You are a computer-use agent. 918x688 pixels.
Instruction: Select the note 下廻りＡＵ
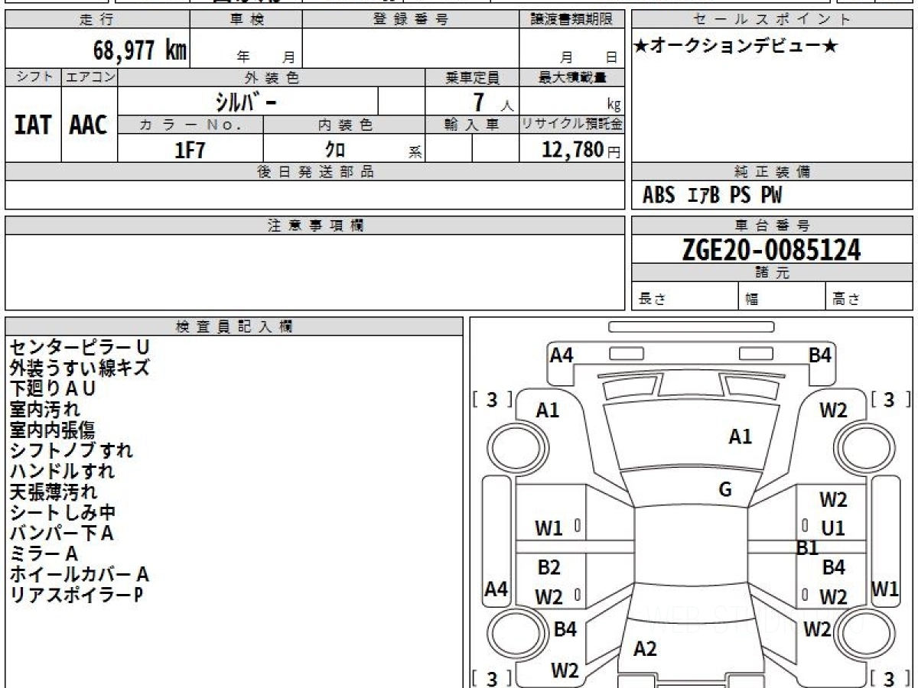[x=54, y=389]
